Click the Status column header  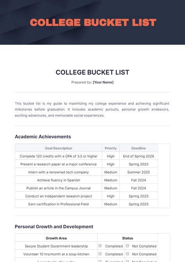(x=128, y=238)
